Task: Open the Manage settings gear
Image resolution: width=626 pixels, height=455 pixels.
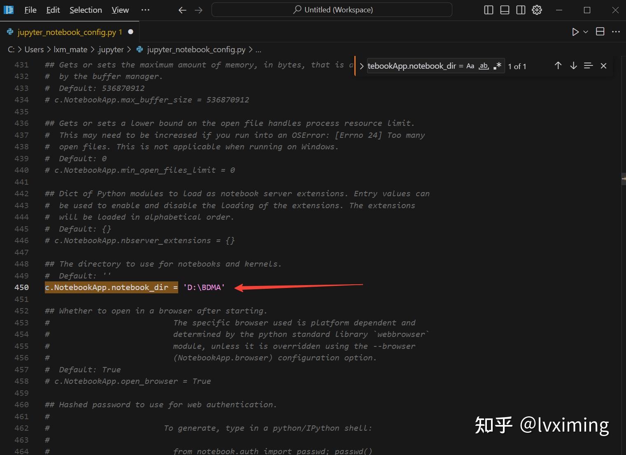Action: [x=537, y=9]
